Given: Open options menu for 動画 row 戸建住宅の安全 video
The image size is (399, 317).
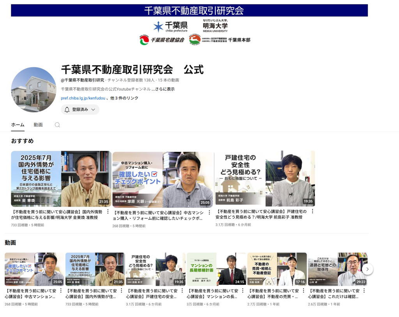Looking at the screenshot, I should click(182, 291).
